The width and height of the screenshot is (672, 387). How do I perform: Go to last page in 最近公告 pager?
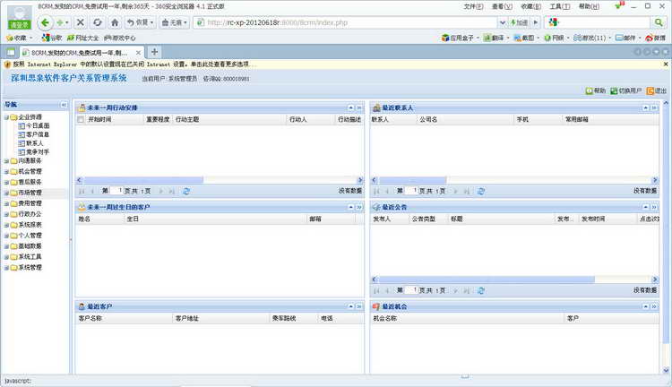click(x=466, y=290)
